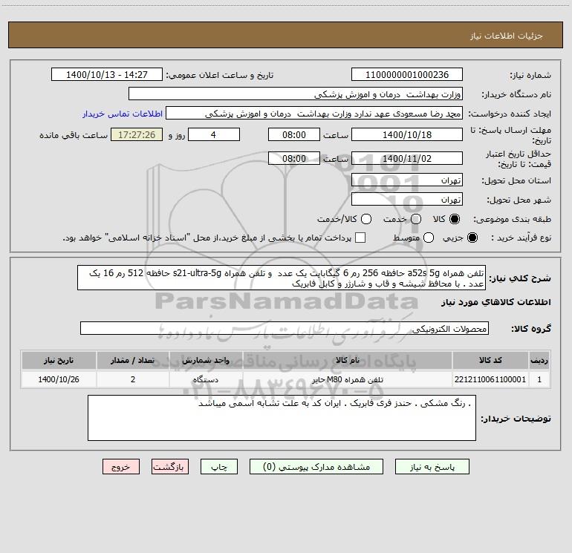The width and height of the screenshot is (572, 553).
Task: Click the تاریخ نیاز column header
Action: [59, 360]
